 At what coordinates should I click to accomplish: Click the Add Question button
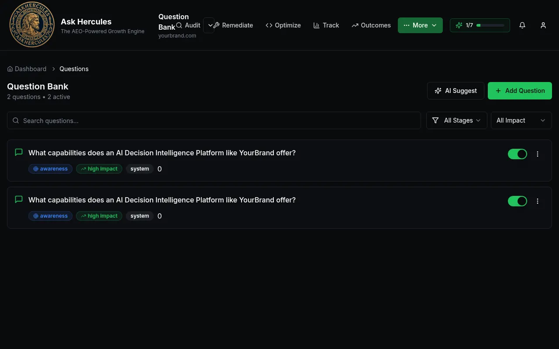click(x=520, y=91)
